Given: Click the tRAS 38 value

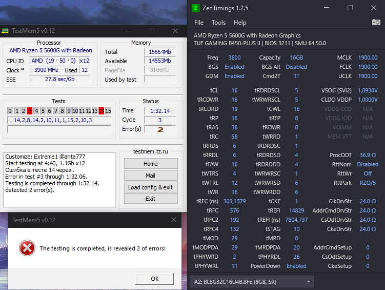Looking at the screenshot, I should [x=234, y=127].
